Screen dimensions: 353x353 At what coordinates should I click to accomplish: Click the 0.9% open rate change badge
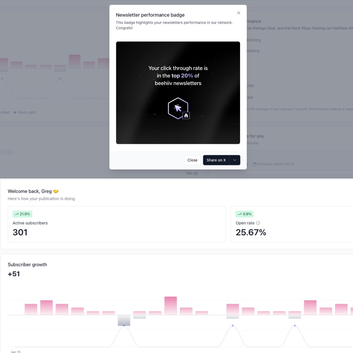pos(245,214)
